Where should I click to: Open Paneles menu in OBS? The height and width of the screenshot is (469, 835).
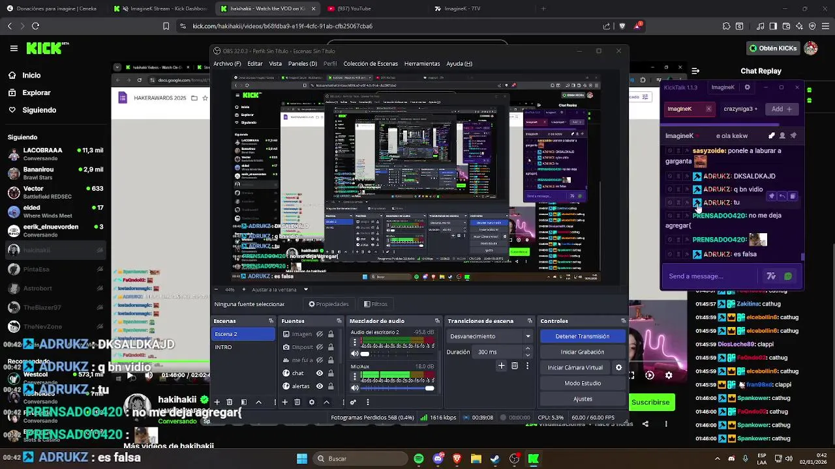pyautogui.click(x=302, y=63)
